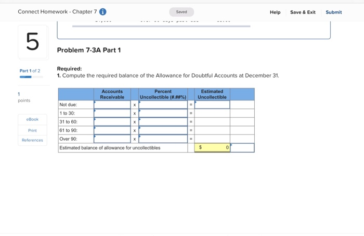Viewport: 364px width, 236px height.
Task: Click the 31 to 60 Accounts Receivable field
Action: pos(112,122)
